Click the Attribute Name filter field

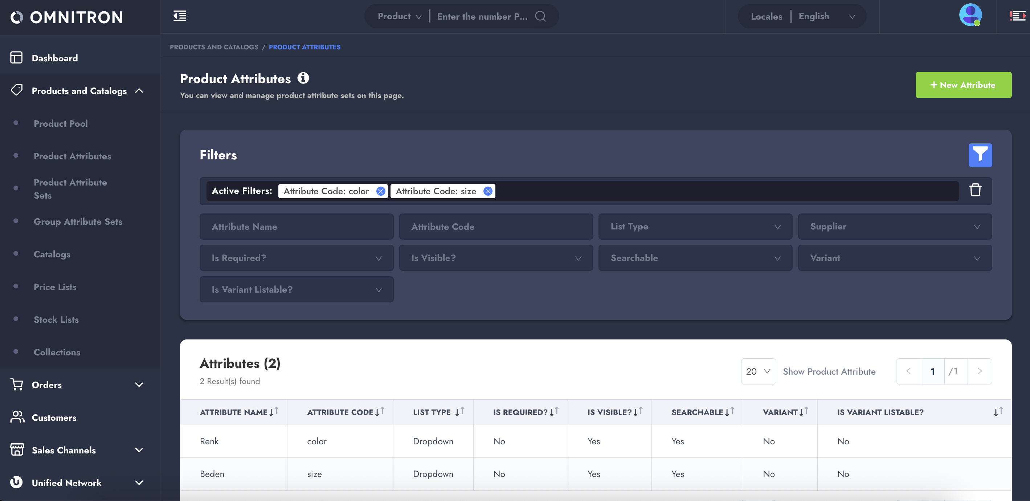(x=296, y=227)
